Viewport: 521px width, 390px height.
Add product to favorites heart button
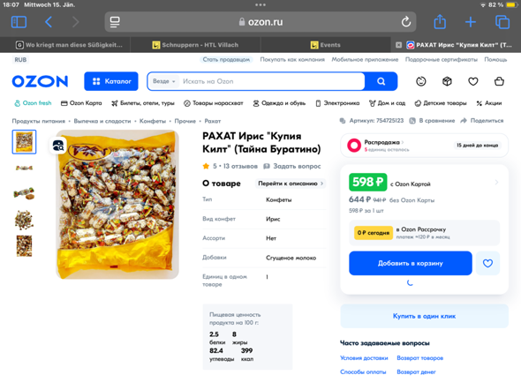pos(487,263)
